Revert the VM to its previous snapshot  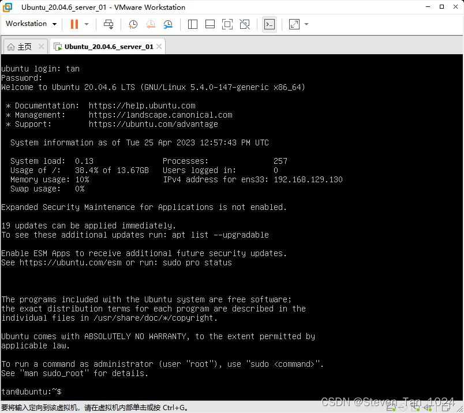pos(151,24)
